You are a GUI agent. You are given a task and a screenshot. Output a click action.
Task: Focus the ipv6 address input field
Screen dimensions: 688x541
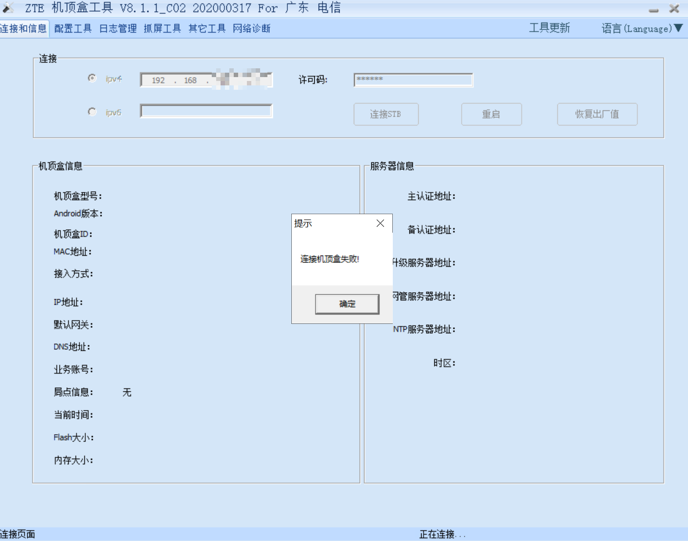(206, 111)
